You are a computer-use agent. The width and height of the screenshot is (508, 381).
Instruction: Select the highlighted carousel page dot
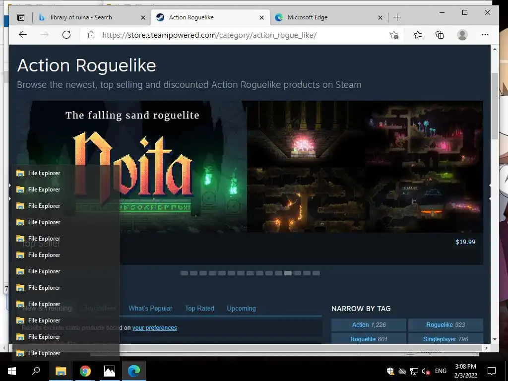[288, 273]
